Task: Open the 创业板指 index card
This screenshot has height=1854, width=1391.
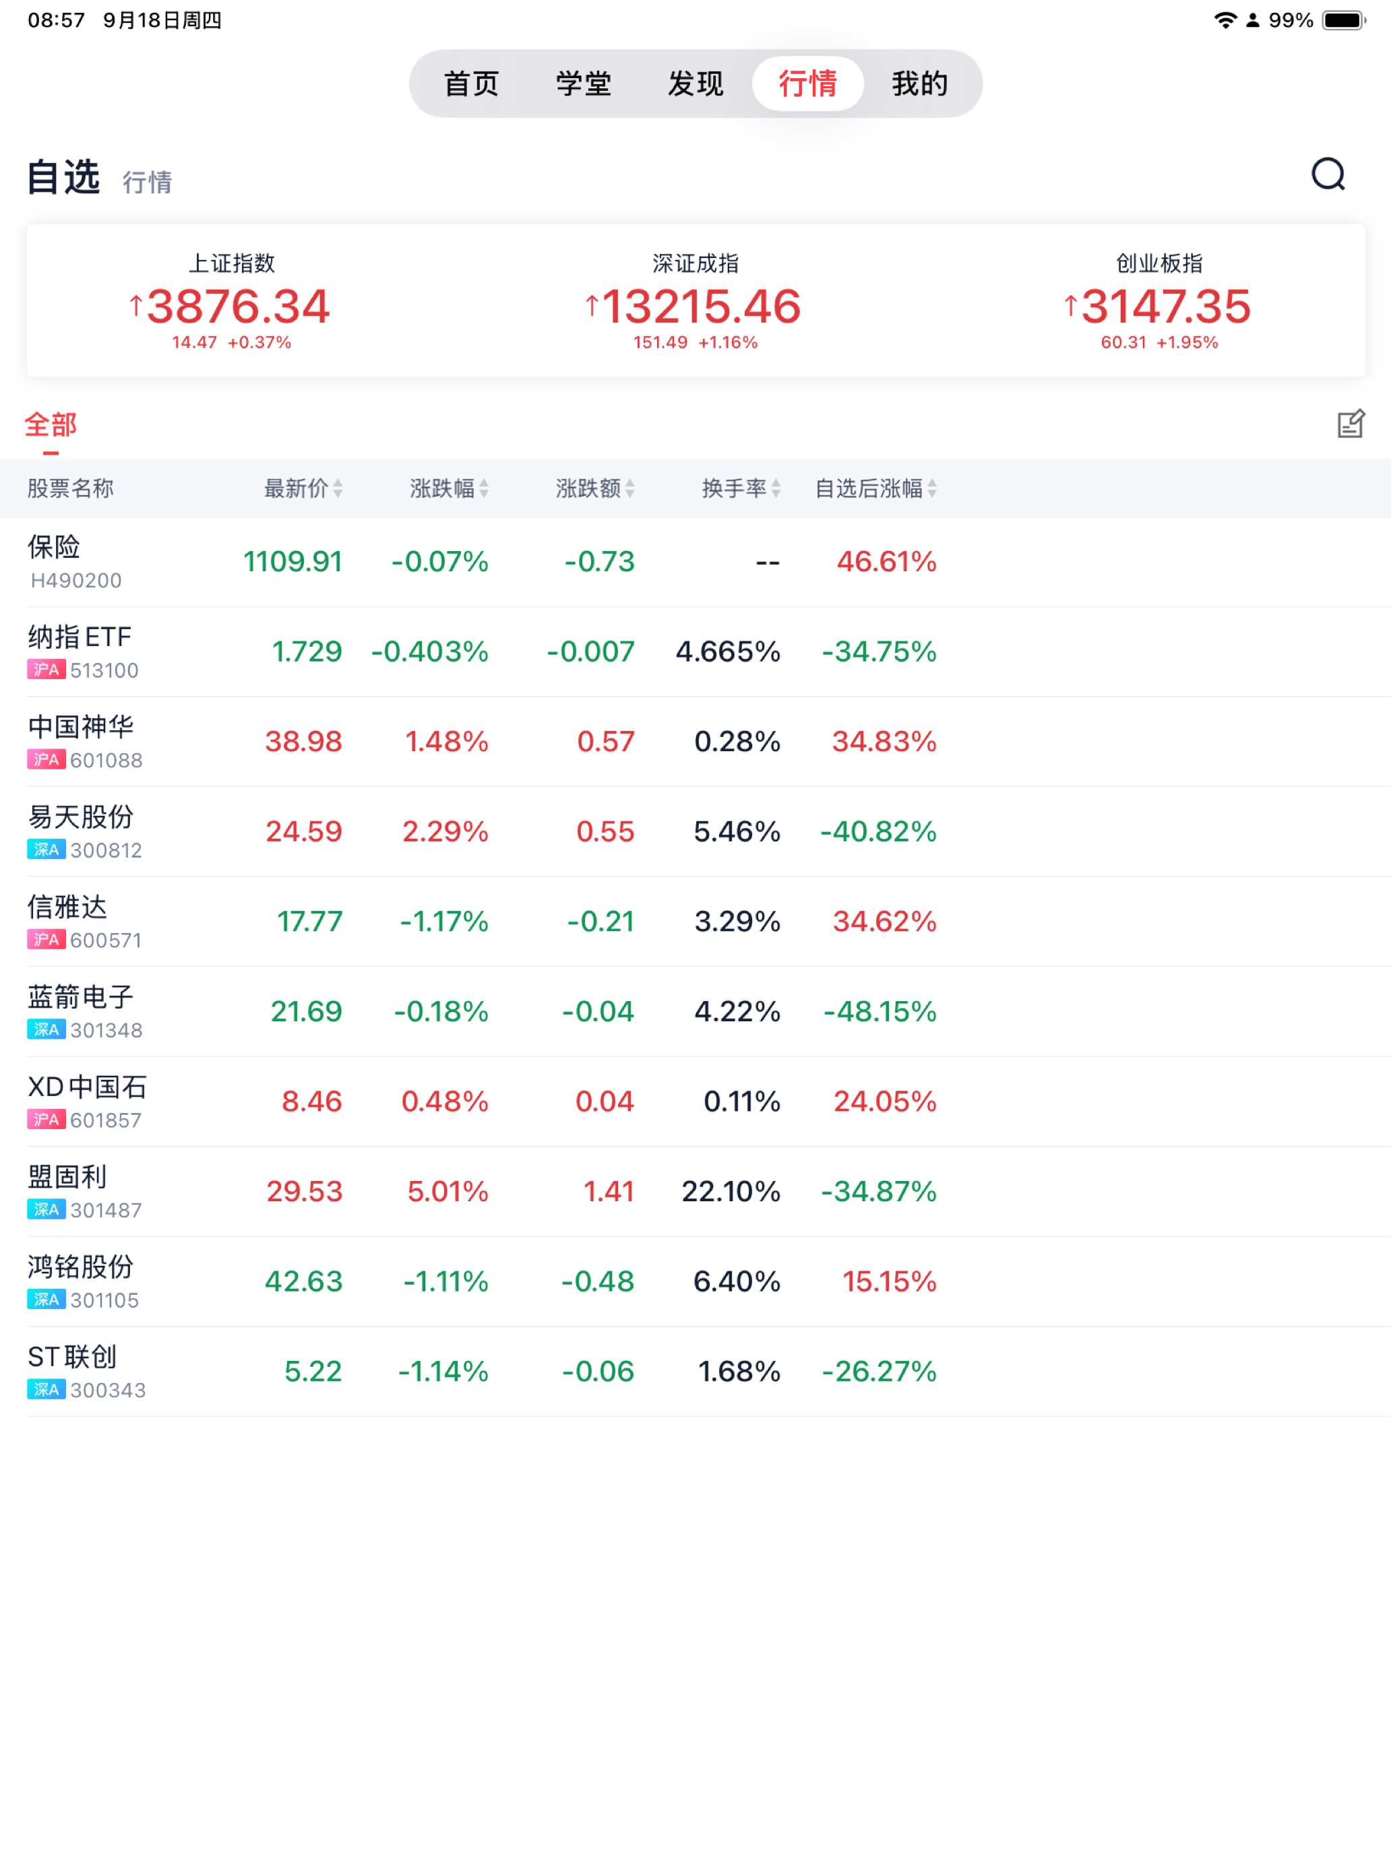Action: point(1158,301)
